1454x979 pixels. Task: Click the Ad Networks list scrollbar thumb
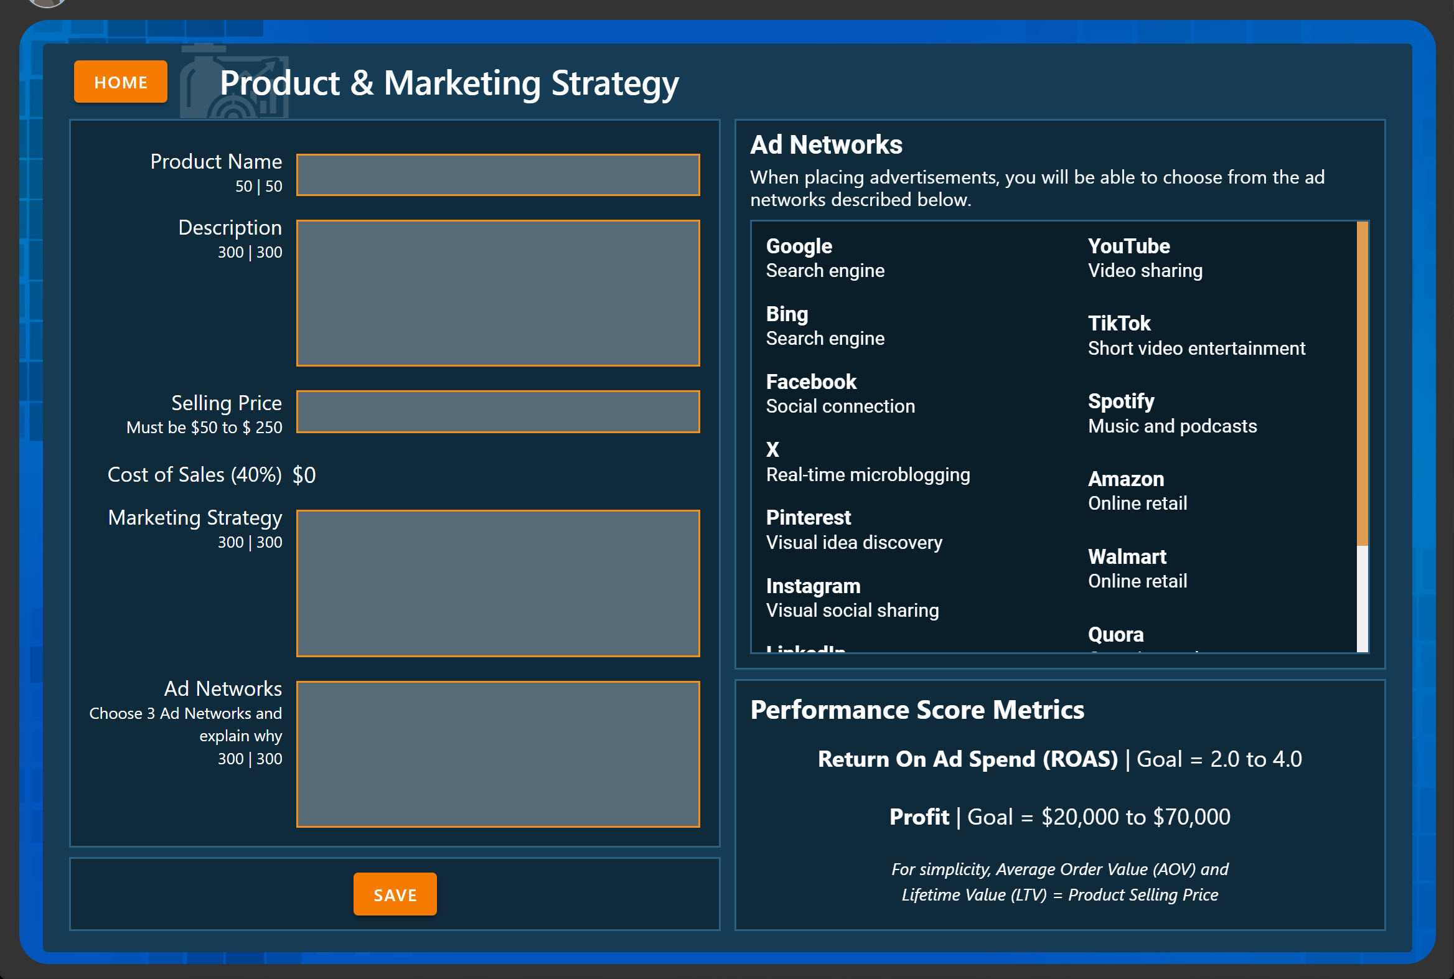(x=1363, y=383)
